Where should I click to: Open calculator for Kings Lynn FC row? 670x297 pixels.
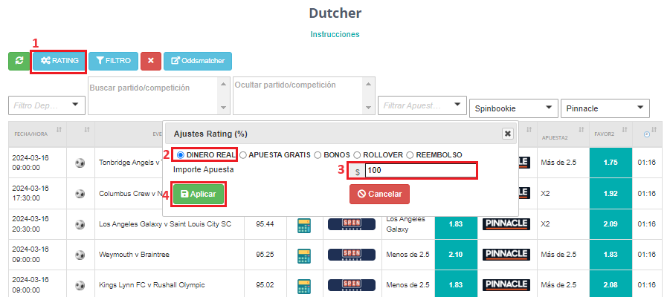(x=304, y=286)
